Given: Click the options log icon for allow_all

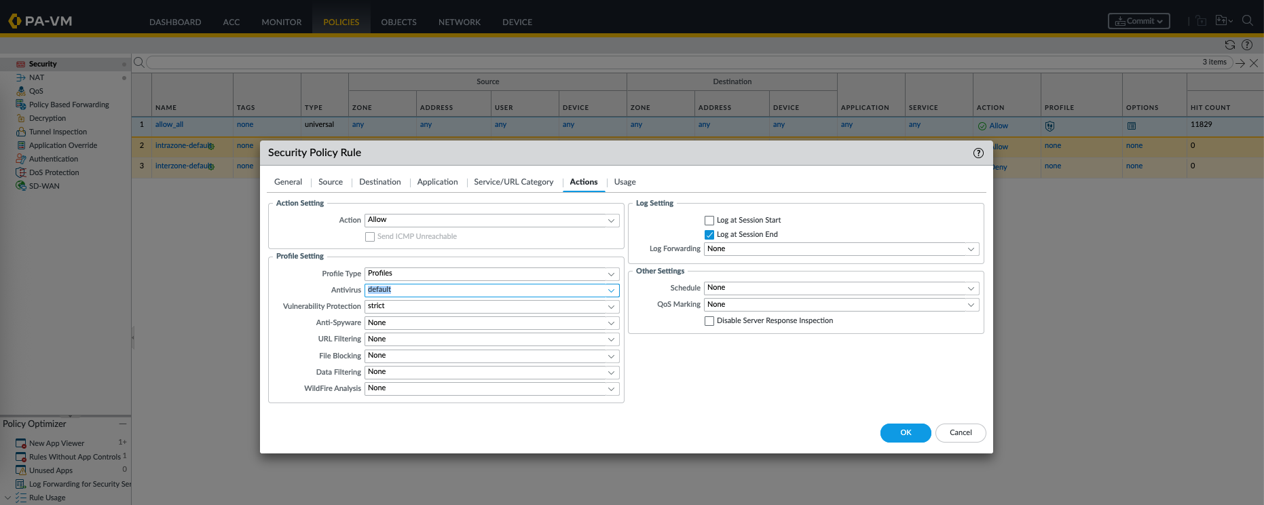Looking at the screenshot, I should click(x=1131, y=126).
